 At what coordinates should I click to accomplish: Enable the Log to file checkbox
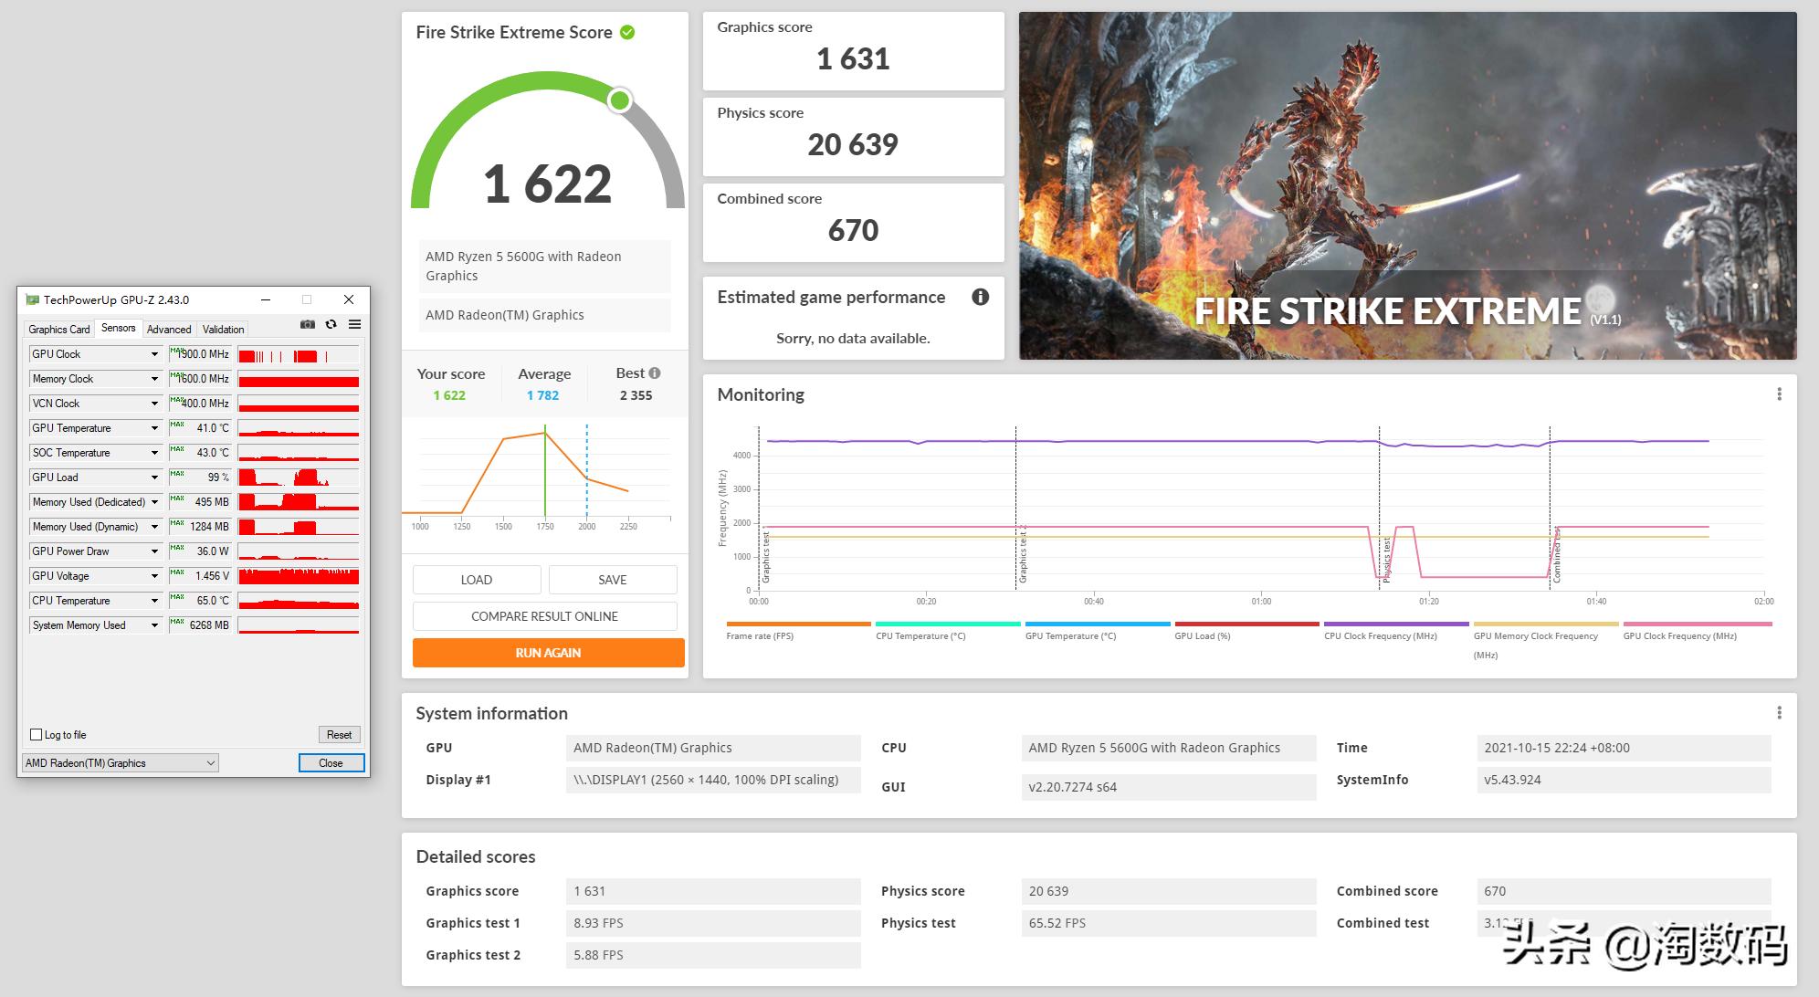(37, 735)
